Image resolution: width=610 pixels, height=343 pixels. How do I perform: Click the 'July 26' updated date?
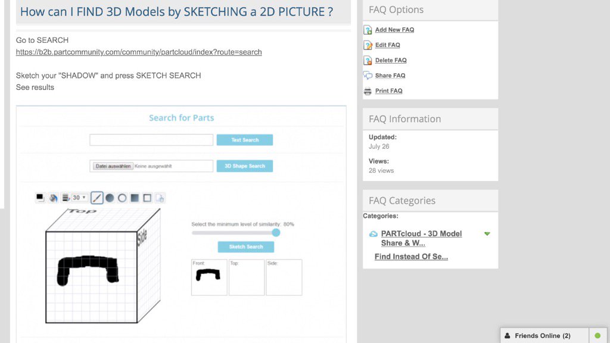pos(379,146)
